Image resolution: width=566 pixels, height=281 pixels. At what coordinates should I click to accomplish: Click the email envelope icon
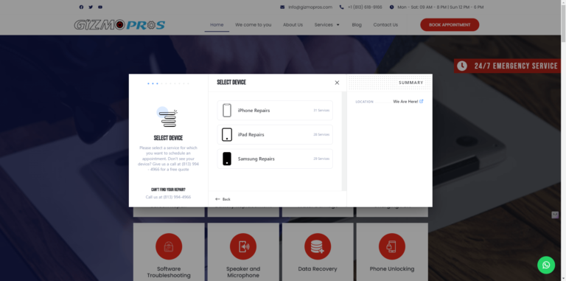282,7
